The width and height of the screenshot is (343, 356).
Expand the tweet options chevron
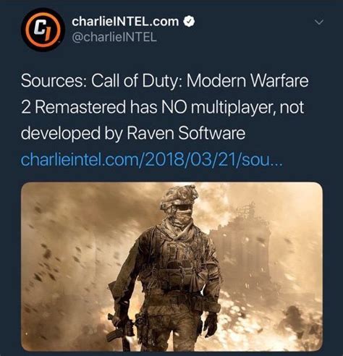click(319, 22)
